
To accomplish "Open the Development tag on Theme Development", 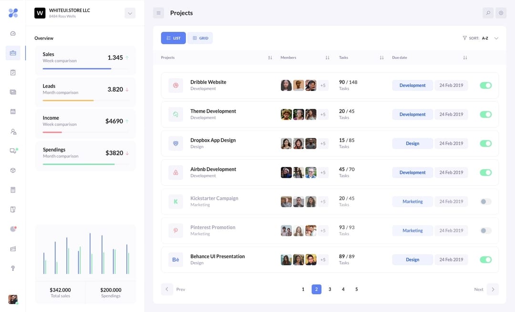I will click(412, 114).
